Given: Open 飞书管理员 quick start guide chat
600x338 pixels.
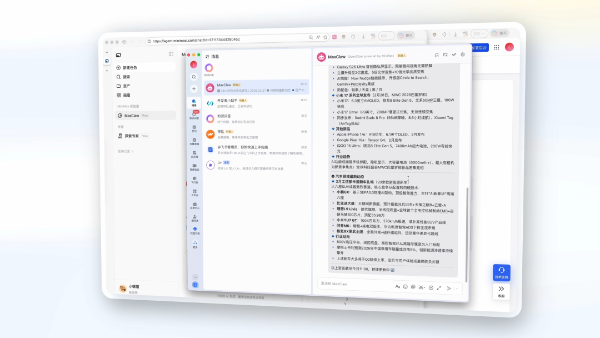Looking at the screenshot, I should pos(257,150).
